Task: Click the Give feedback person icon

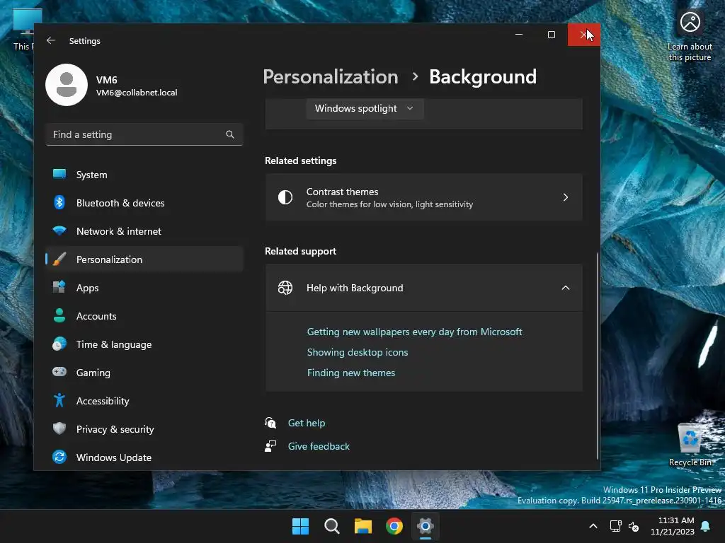Action: (x=270, y=446)
